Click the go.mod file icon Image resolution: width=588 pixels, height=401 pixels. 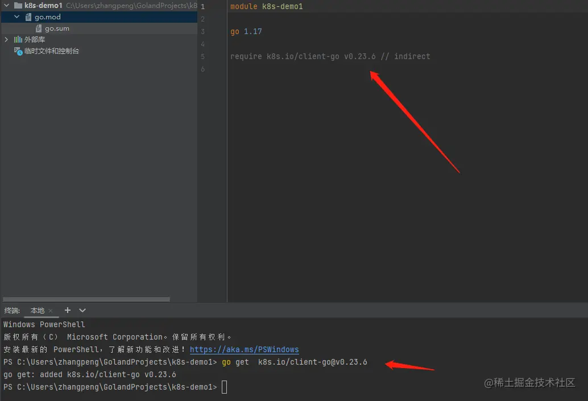click(x=28, y=17)
